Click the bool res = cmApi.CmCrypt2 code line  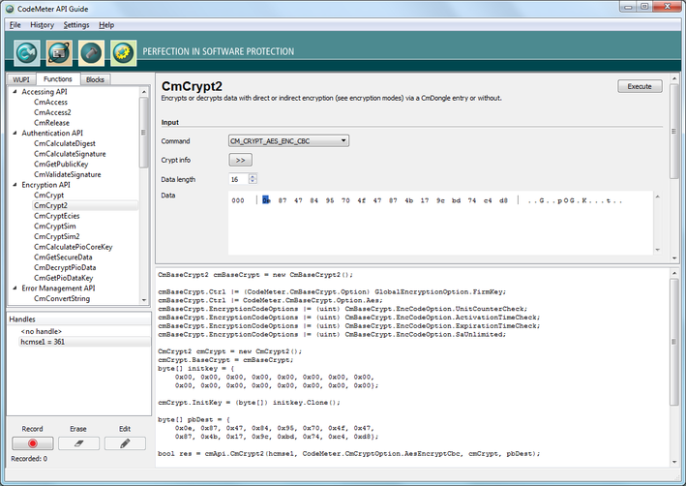tap(348, 454)
